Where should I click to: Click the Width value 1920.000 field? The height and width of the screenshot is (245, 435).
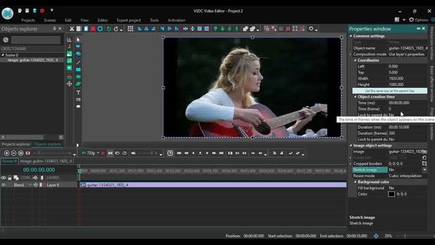coord(407,79)
